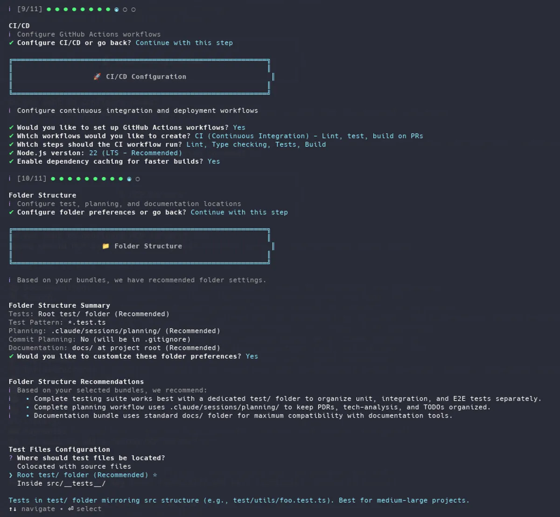Click the last hollow step dot in the 9/11 progress row
The height and width of the screenshot is (517, 560).
[133, 9]
